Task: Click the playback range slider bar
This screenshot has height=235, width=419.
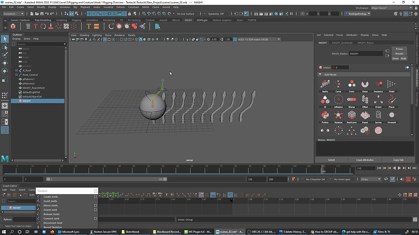Action: pos(107,179)
